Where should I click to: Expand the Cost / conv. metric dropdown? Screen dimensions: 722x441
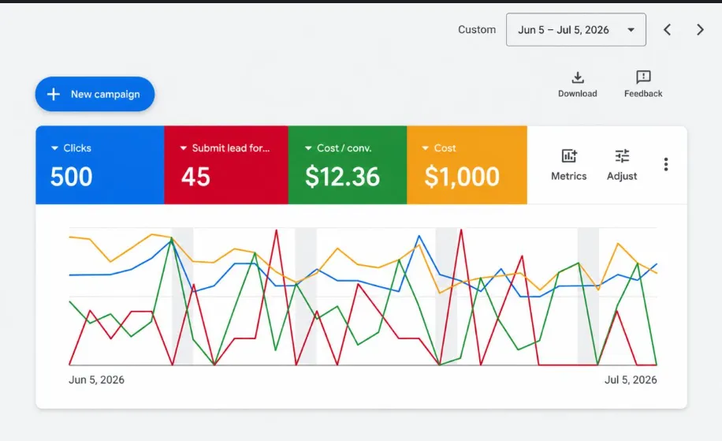(308, 148)
